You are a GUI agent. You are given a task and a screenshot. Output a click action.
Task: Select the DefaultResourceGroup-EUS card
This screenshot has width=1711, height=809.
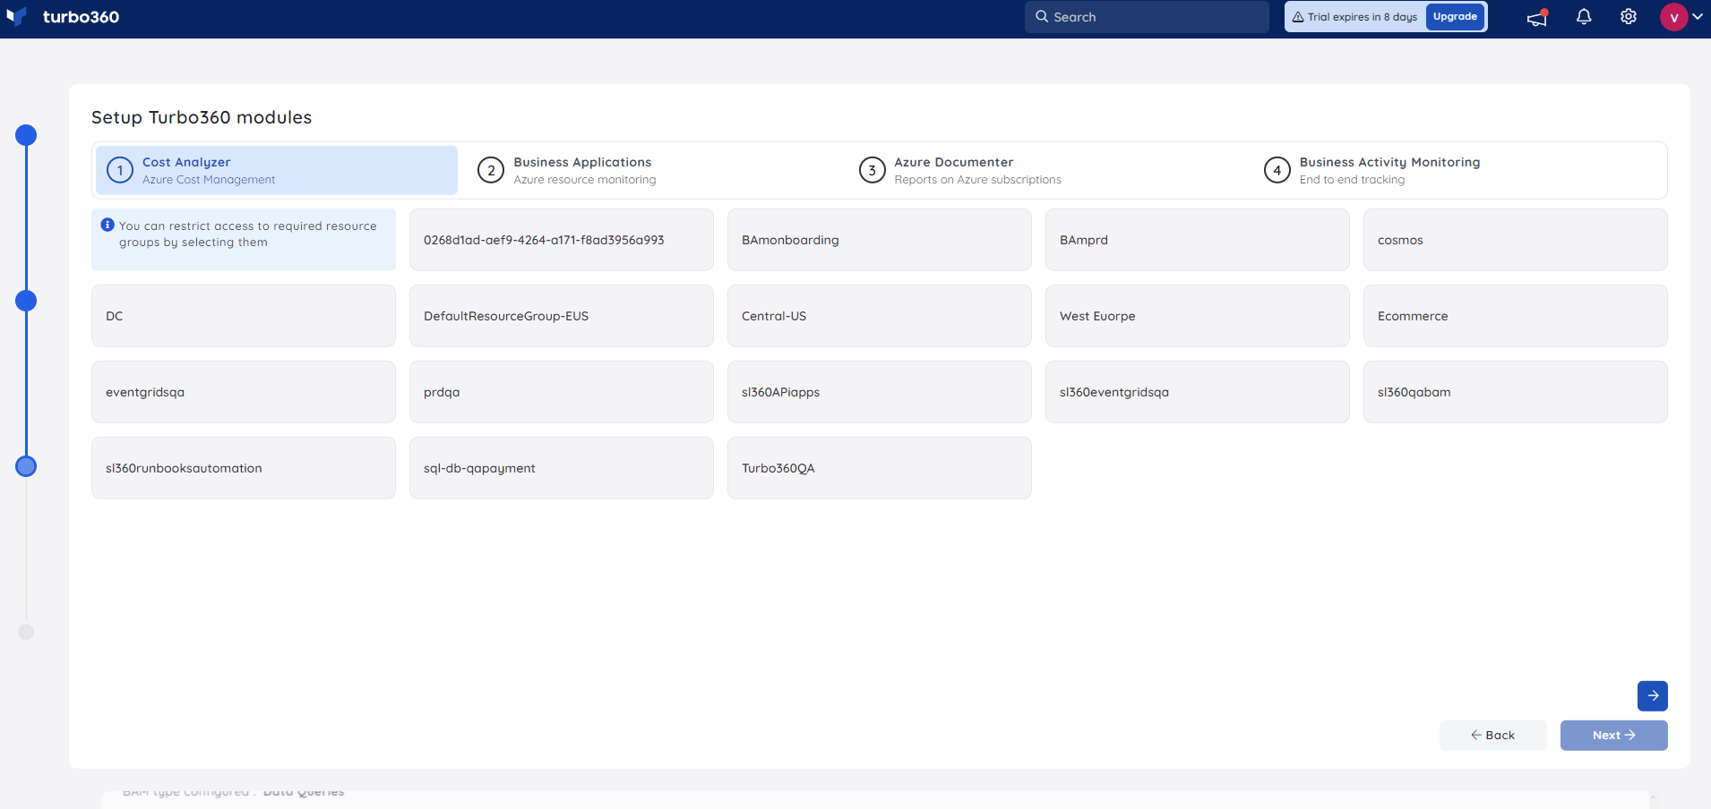562,316
